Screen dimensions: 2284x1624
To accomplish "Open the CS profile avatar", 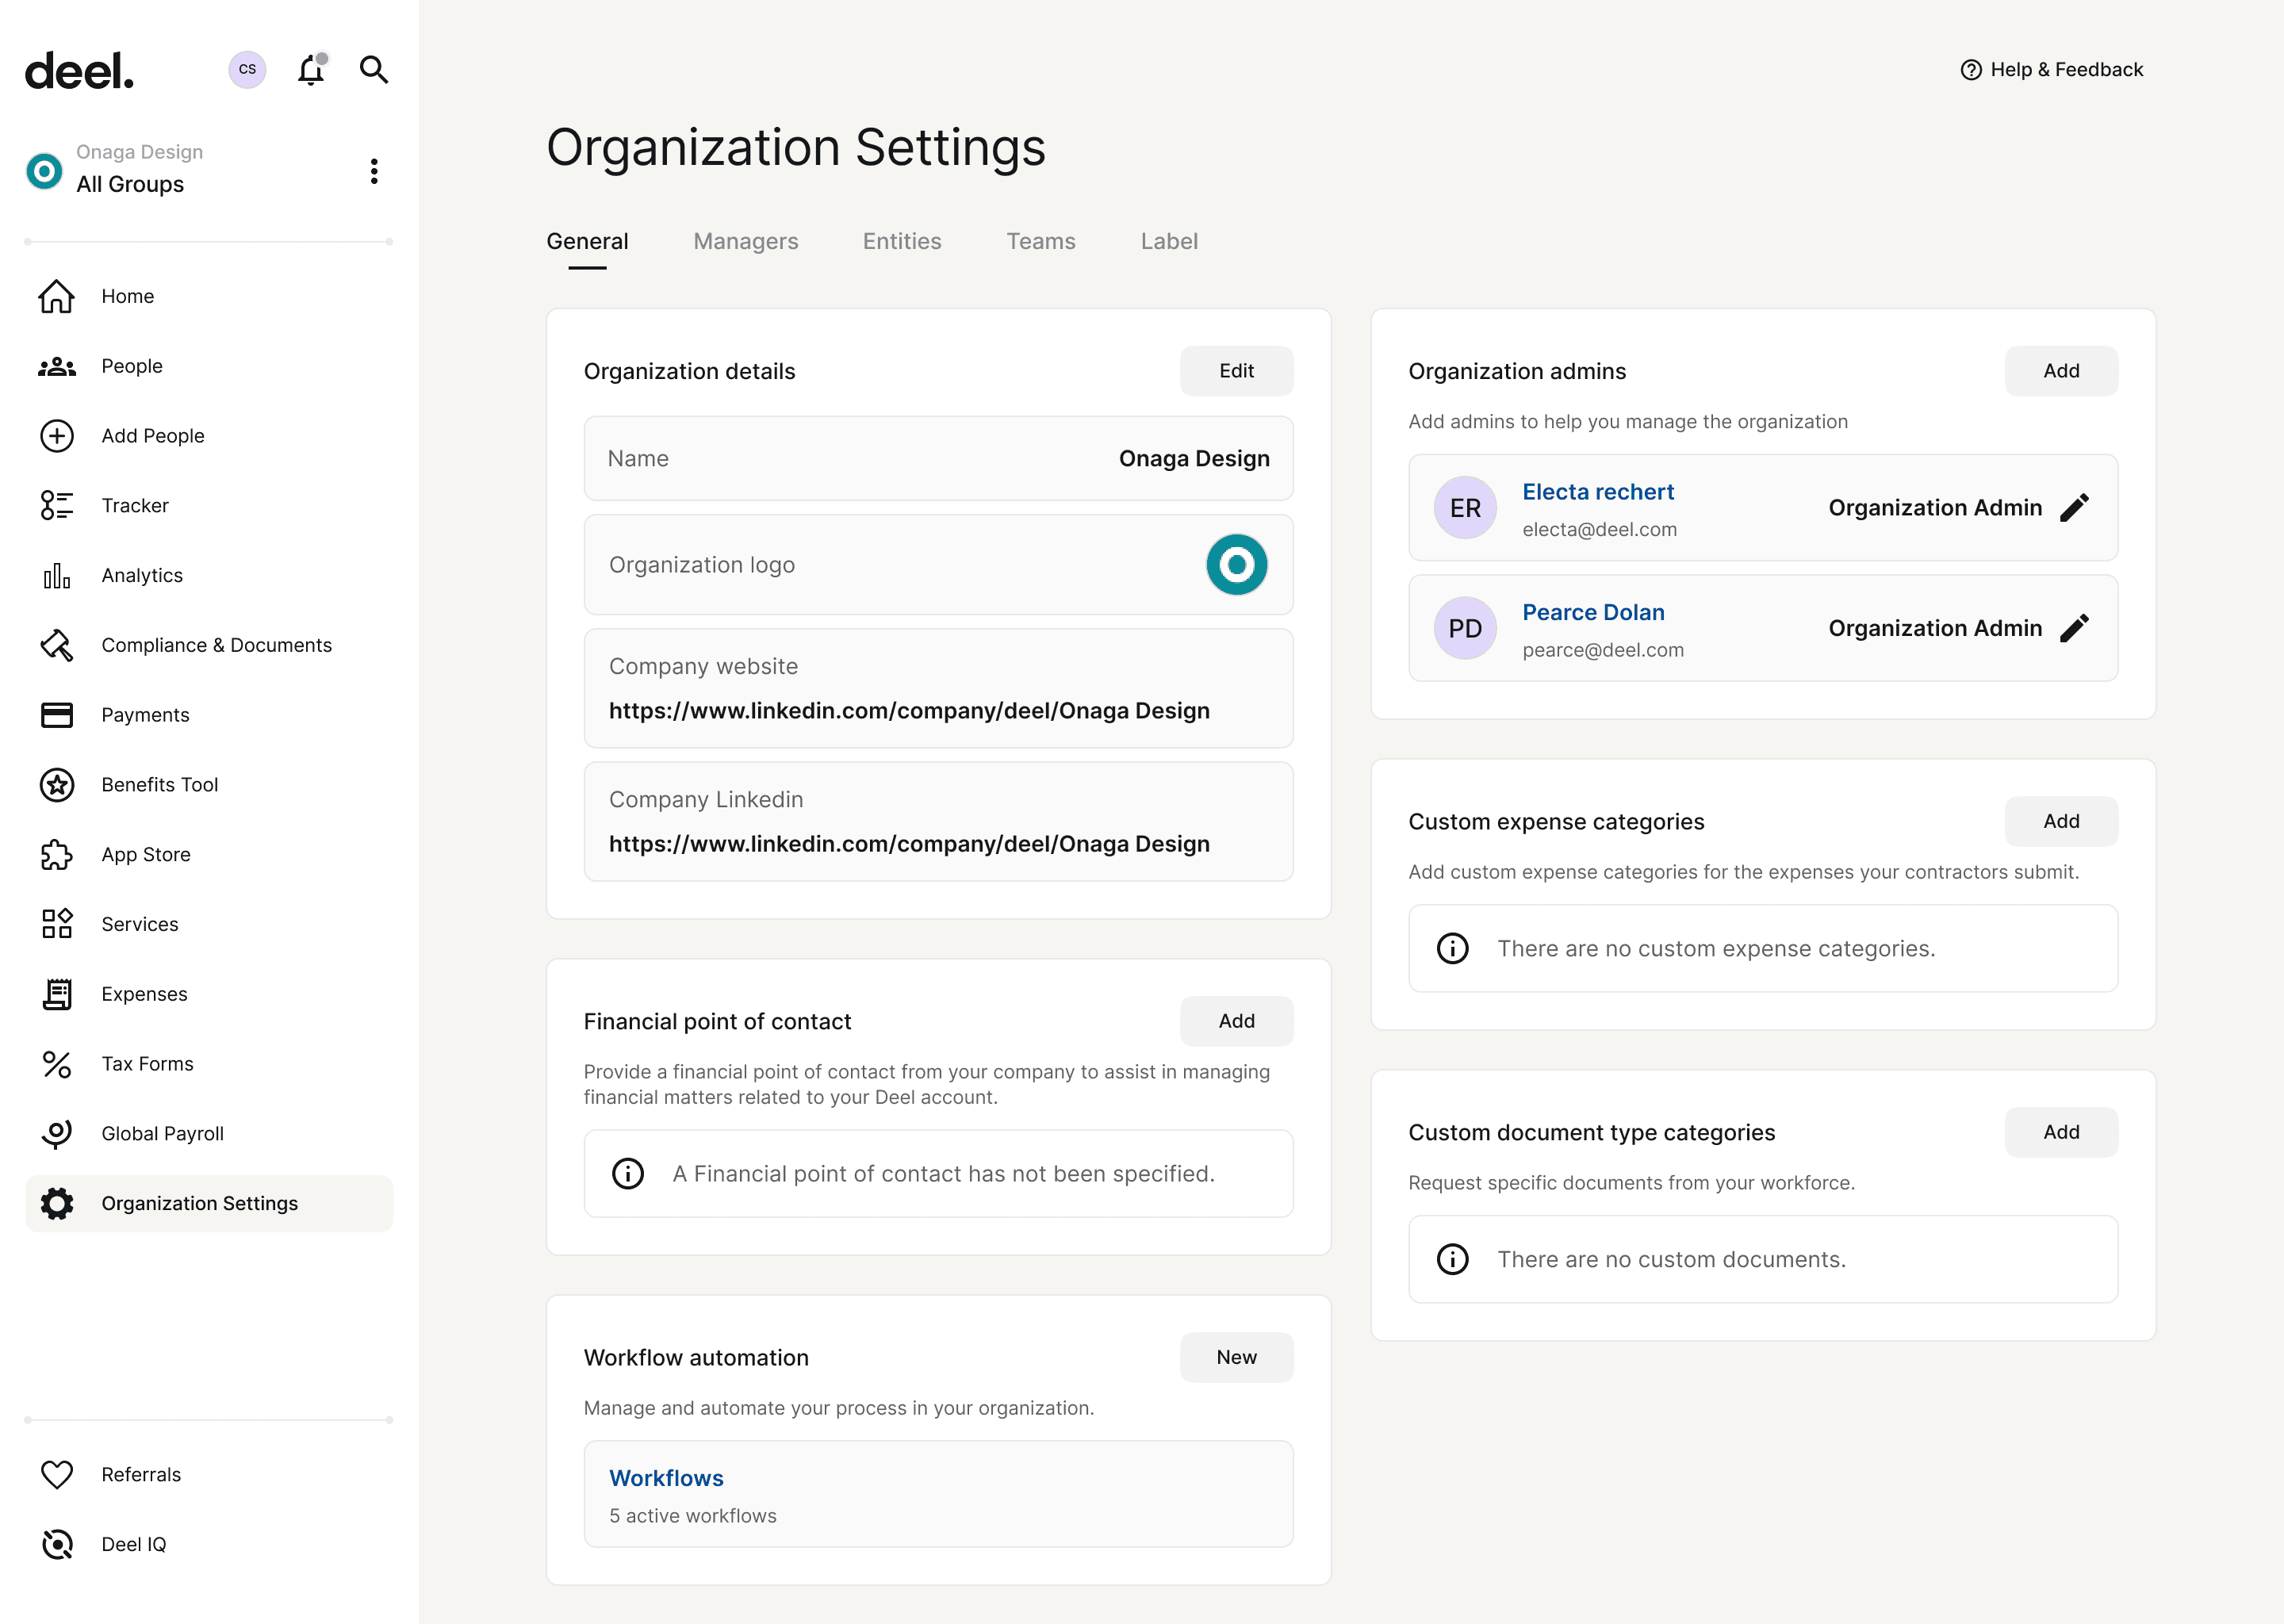I will 247,69.
